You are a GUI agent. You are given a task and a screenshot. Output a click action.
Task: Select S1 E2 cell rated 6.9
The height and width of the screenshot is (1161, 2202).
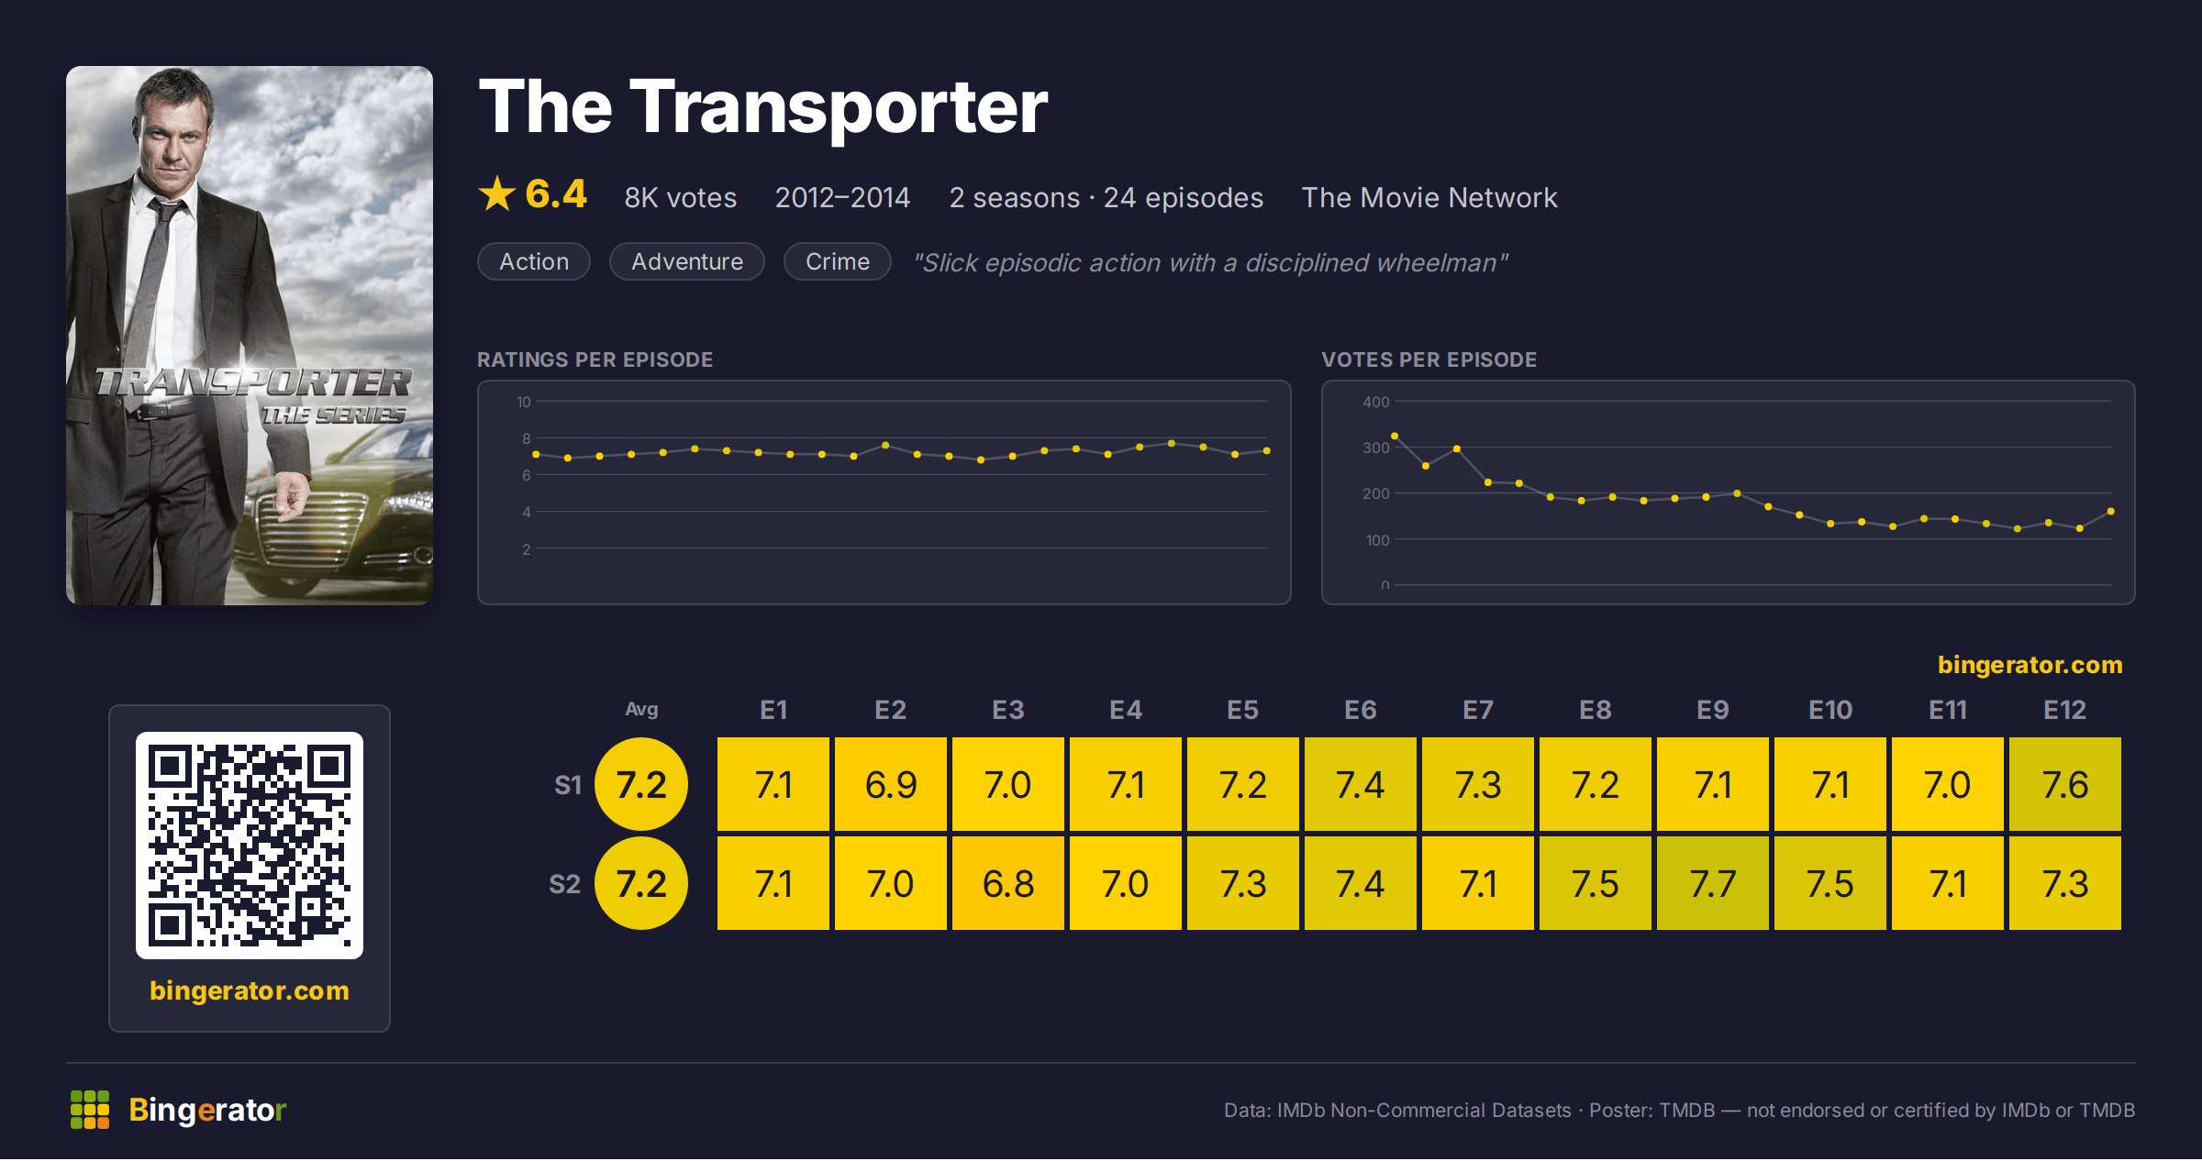point(891,784)
